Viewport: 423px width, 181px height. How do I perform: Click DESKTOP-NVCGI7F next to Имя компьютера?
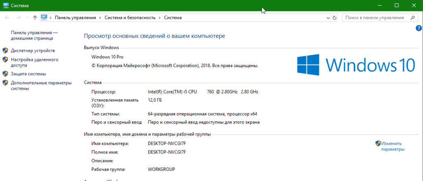[x=167, y=144]
